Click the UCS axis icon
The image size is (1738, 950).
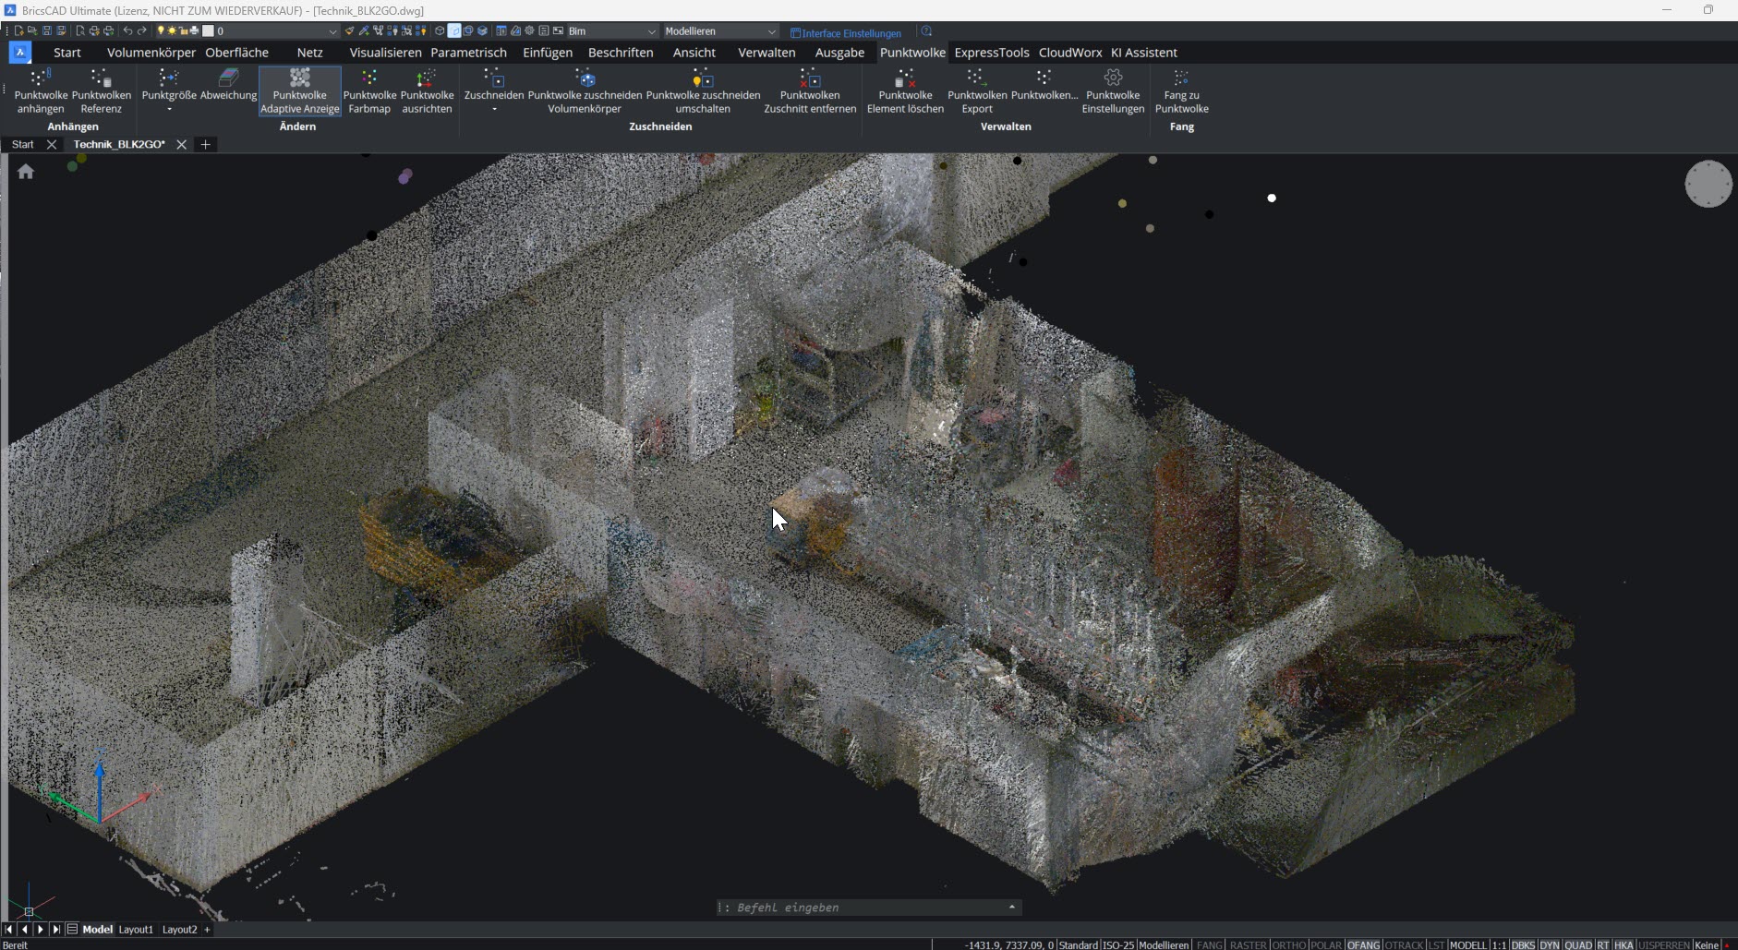point(99,788)
